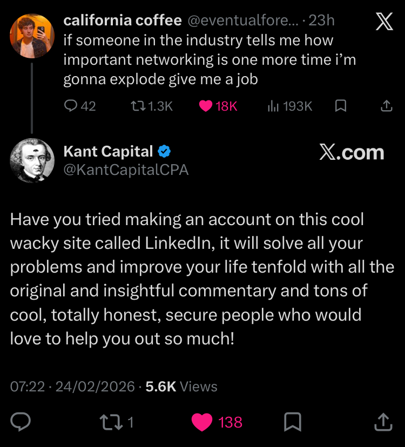
Task: Click the Kant Capital display name
Action: (x=109, y=152)
